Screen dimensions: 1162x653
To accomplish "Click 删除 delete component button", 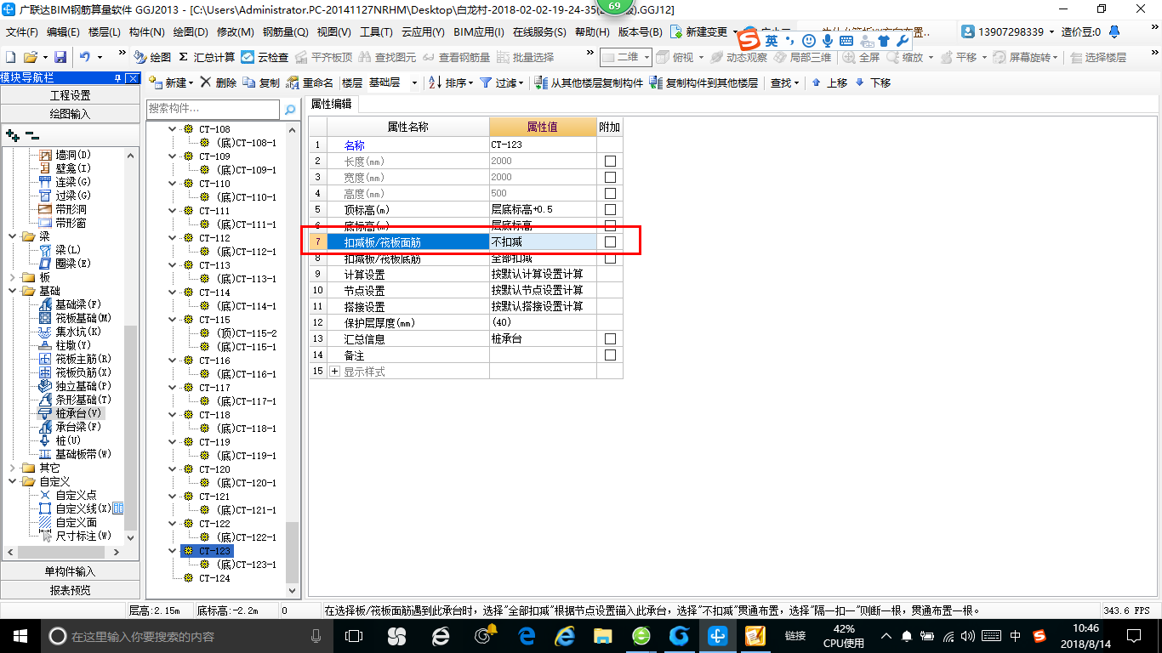I will (x=219, y=82).
